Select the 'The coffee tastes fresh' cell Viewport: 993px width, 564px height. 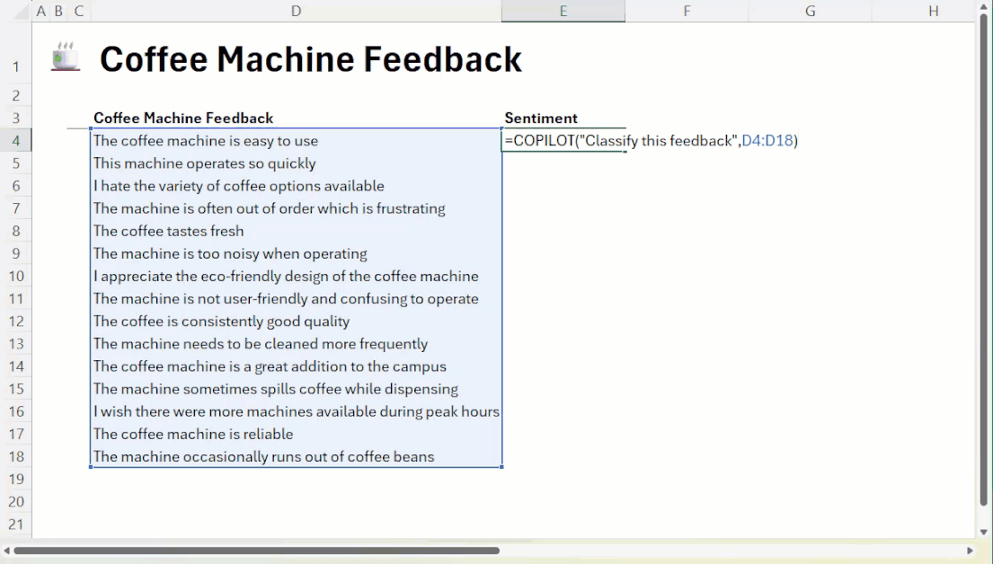169,231
